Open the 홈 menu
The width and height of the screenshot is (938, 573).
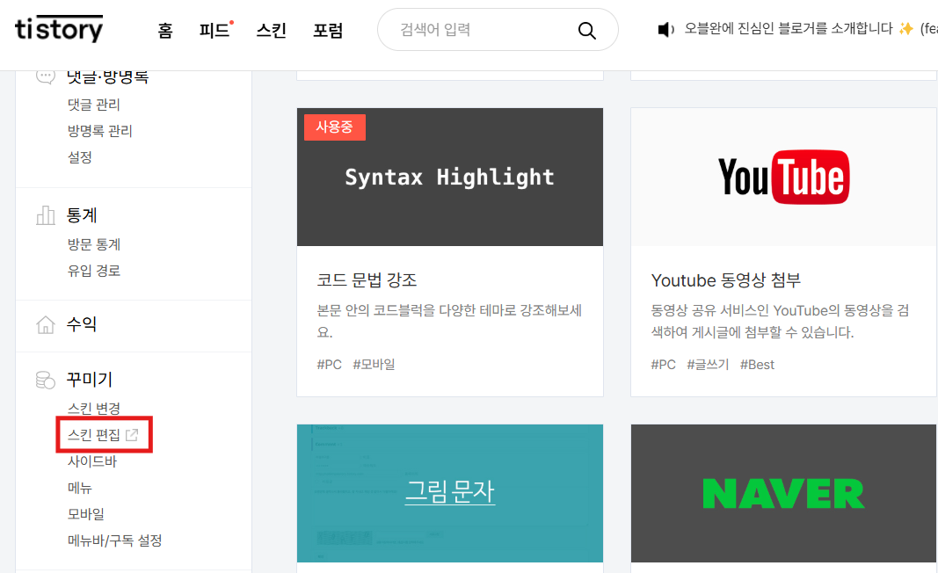click(x=165, y=30)
